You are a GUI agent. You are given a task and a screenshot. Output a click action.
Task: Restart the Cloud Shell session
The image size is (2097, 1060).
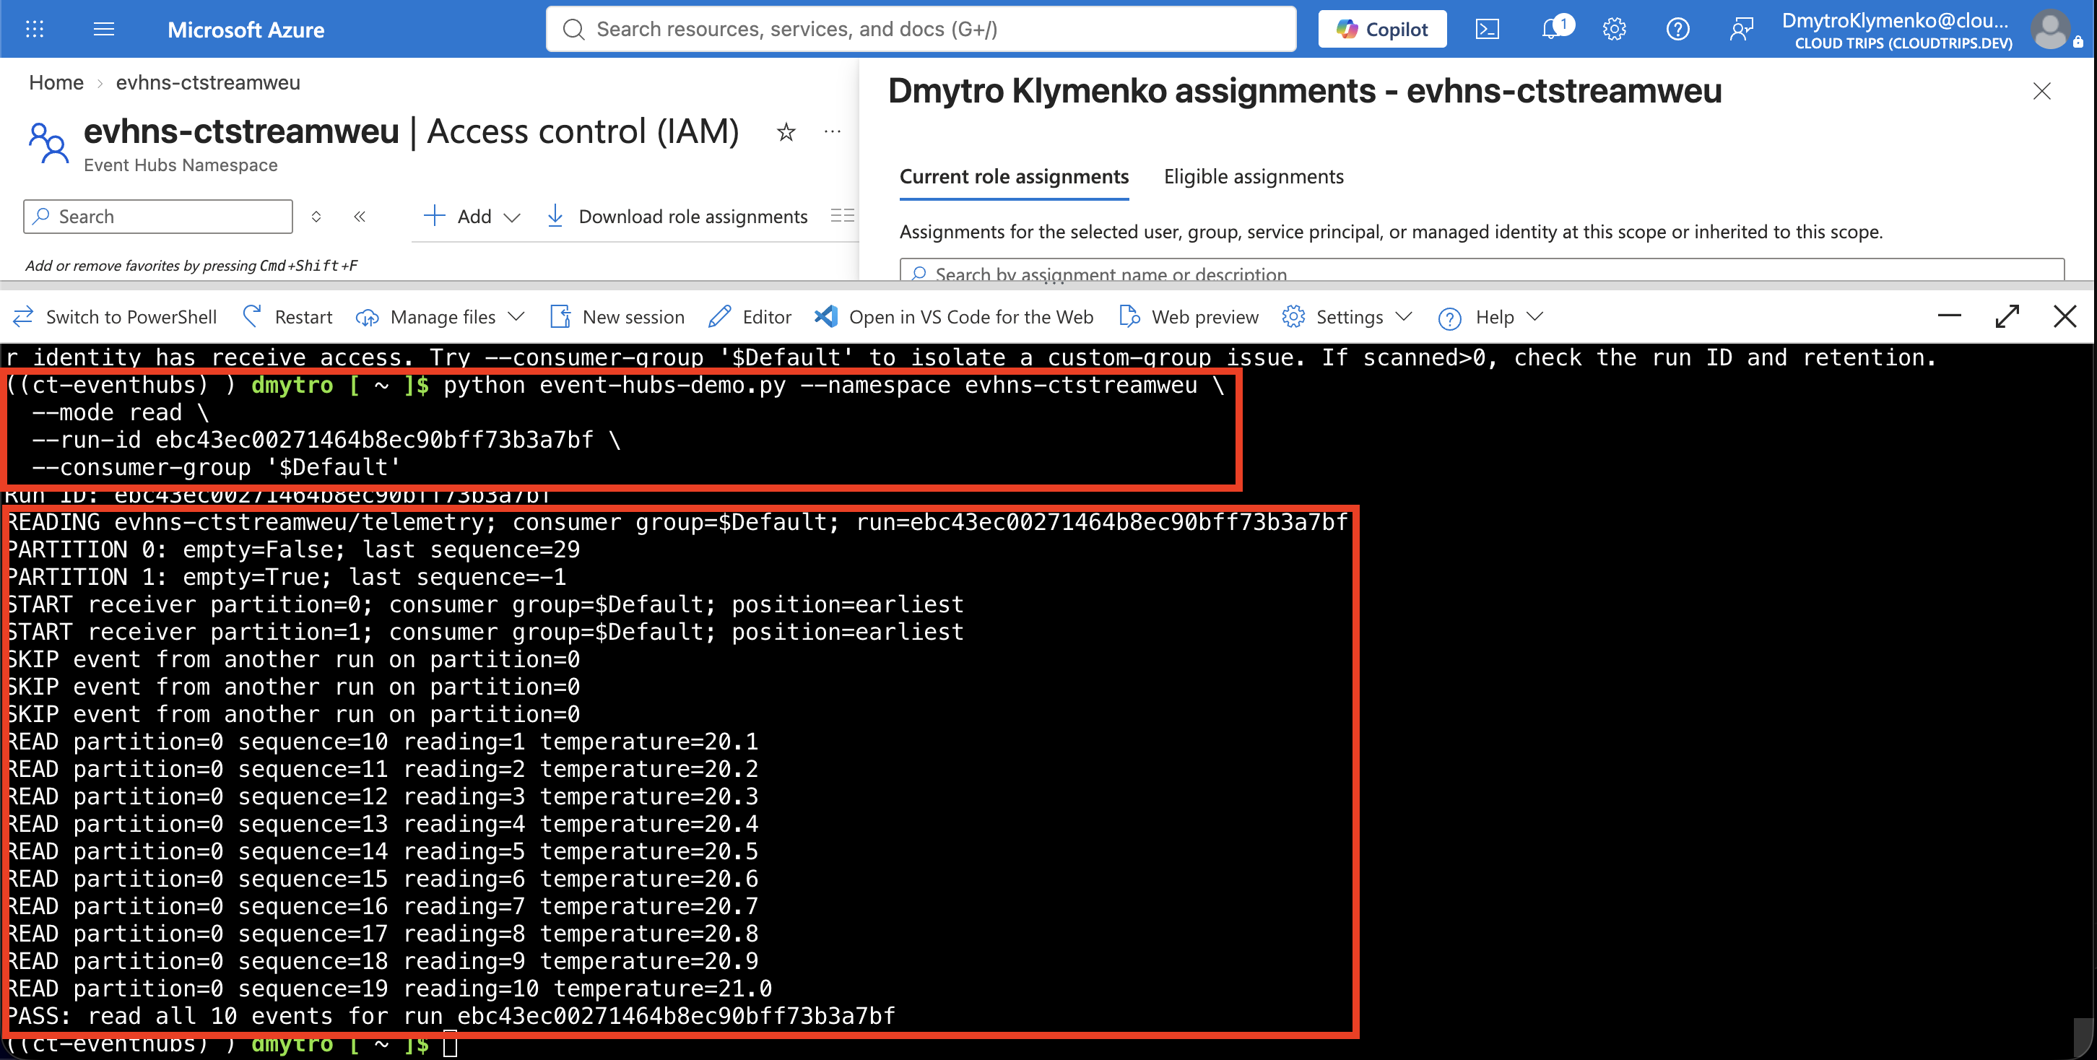[287, 317]
